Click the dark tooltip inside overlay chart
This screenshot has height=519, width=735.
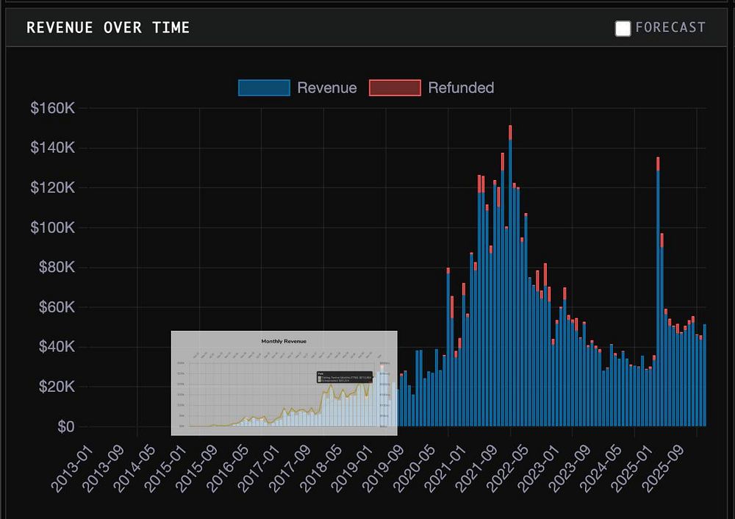pos(344,377)
